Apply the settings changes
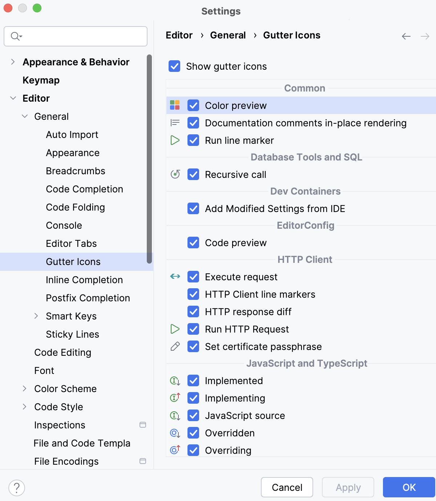This screenshot has width=436, height=501. (347, 487)
